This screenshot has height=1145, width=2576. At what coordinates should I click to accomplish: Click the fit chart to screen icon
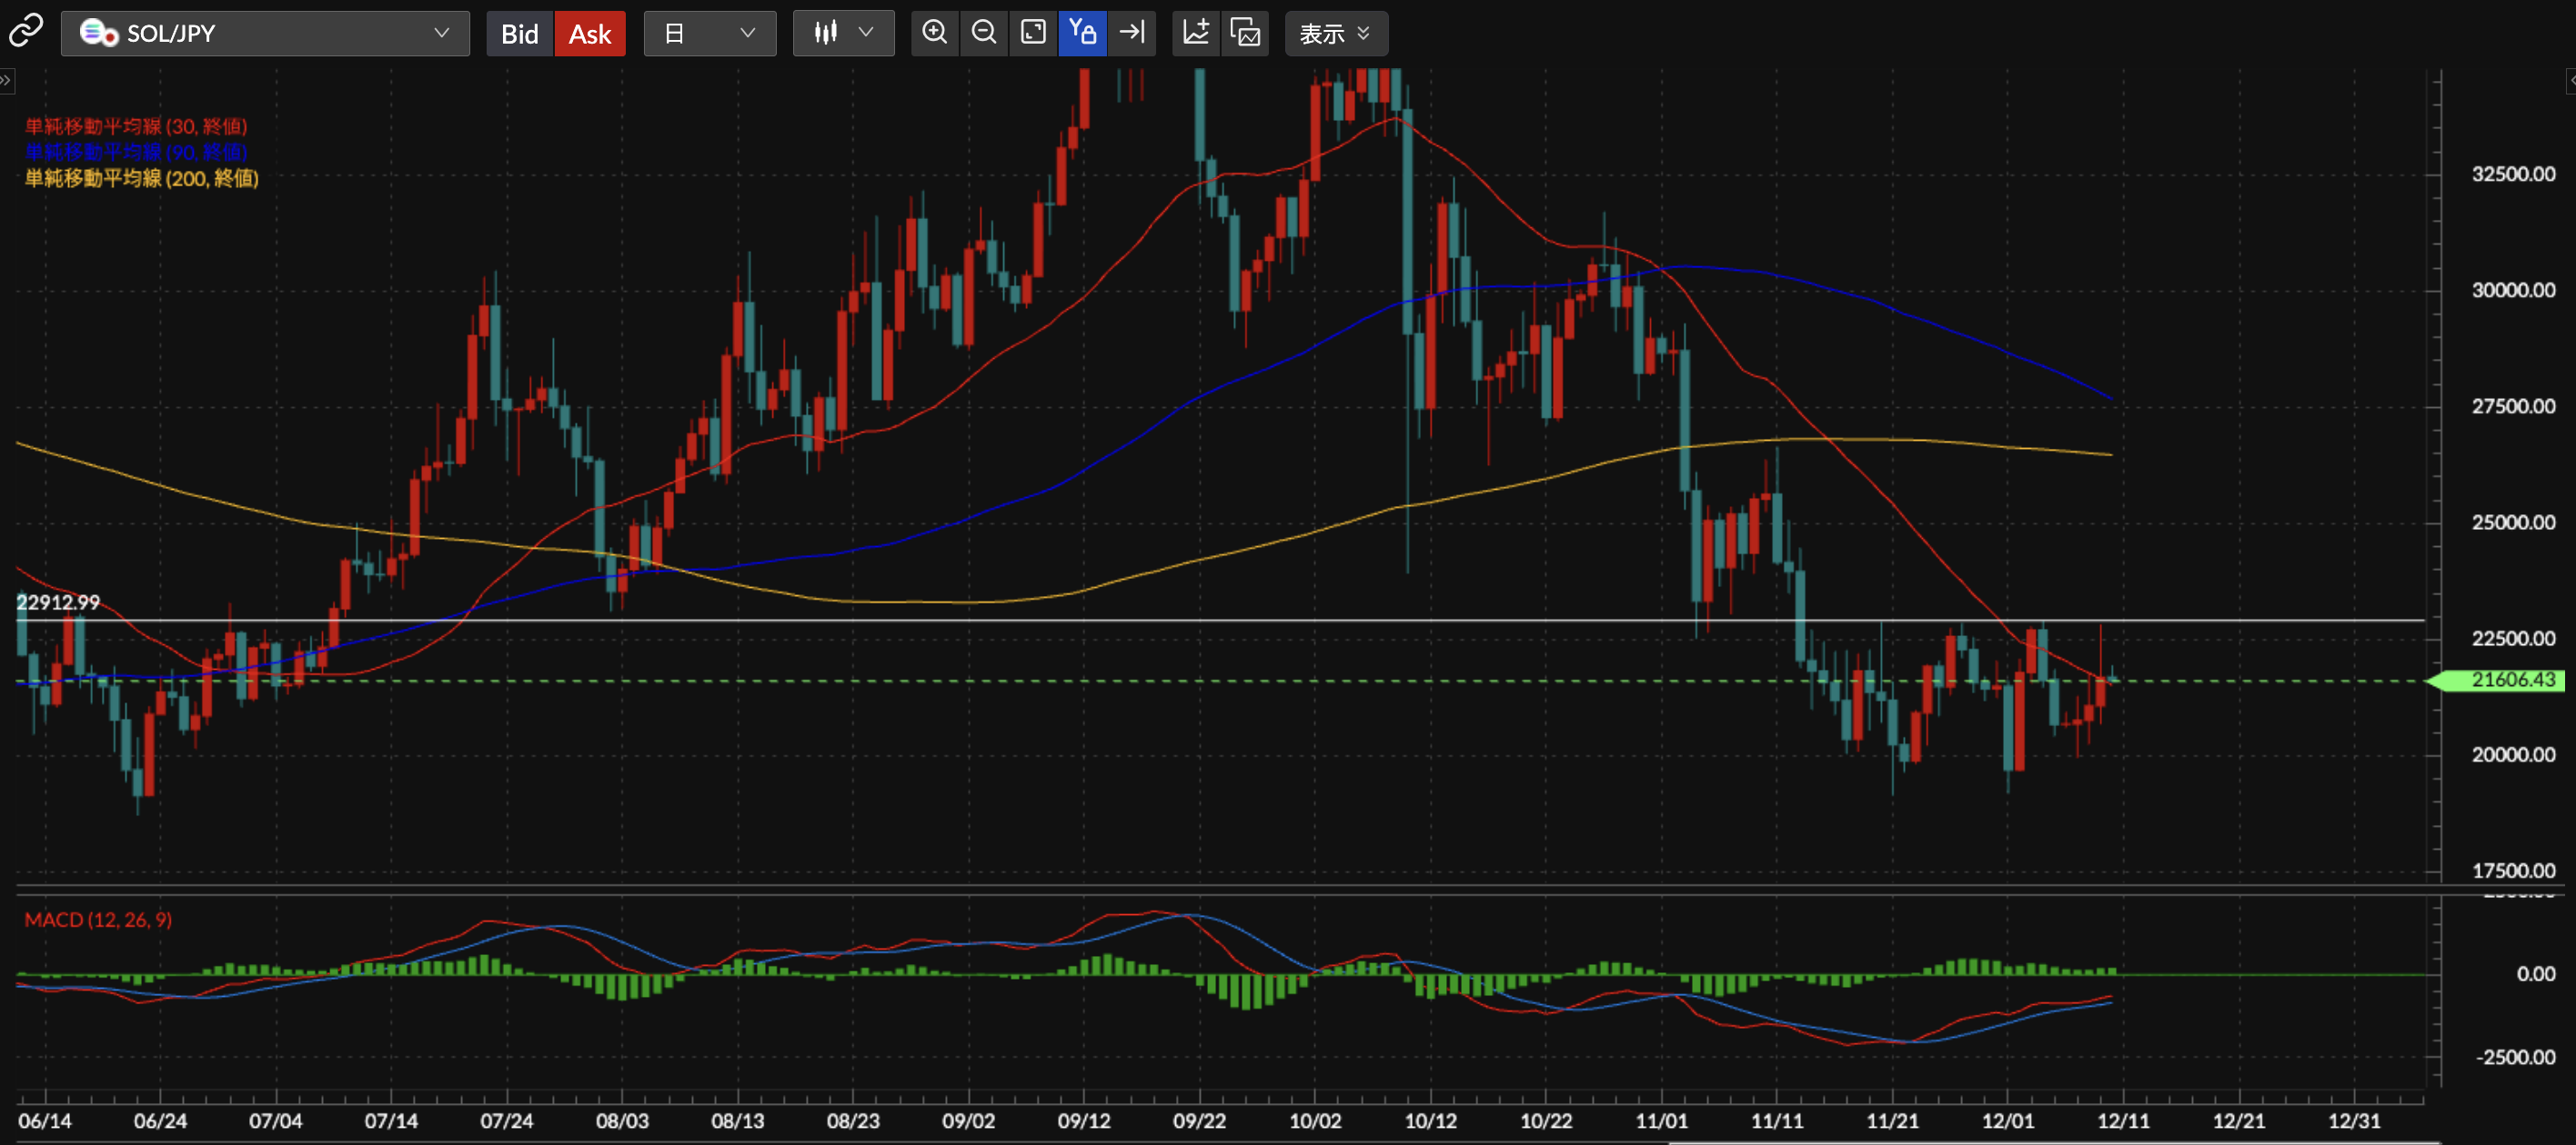point(1033,33)
